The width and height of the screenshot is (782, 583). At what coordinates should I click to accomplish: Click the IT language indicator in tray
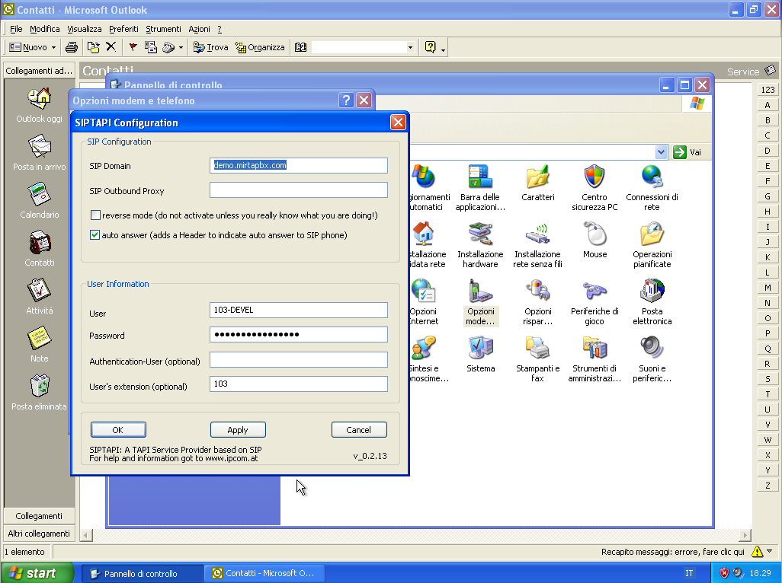[x=689, y=574]
